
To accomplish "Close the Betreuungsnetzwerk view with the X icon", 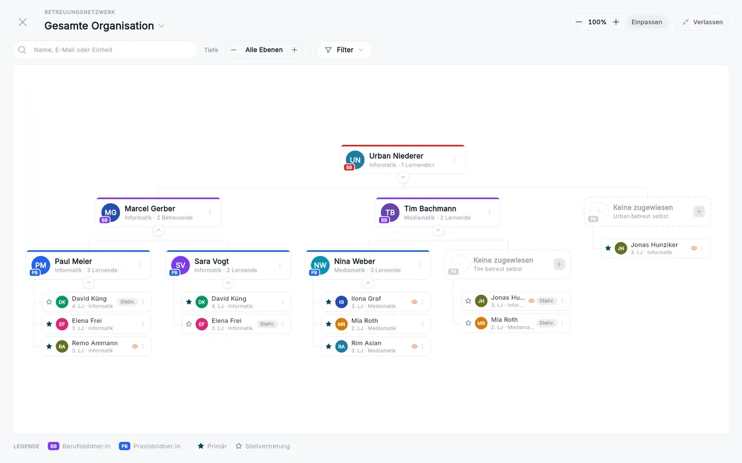I will [23, 22].
